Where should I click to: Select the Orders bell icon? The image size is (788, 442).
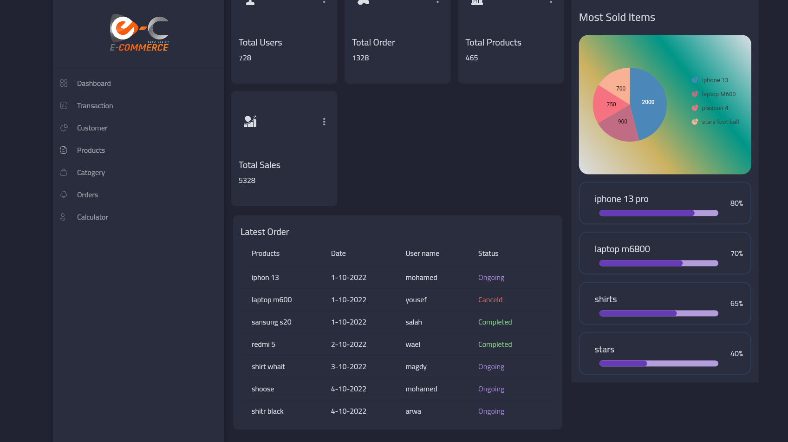(64, 195)
